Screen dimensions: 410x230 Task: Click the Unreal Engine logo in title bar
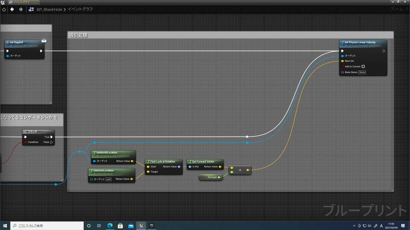(x=3, y=2)
